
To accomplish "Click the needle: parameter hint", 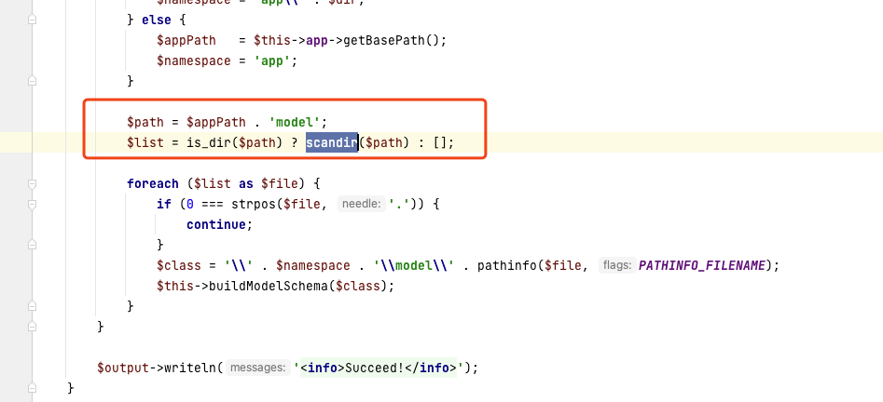I will point(362,204).
